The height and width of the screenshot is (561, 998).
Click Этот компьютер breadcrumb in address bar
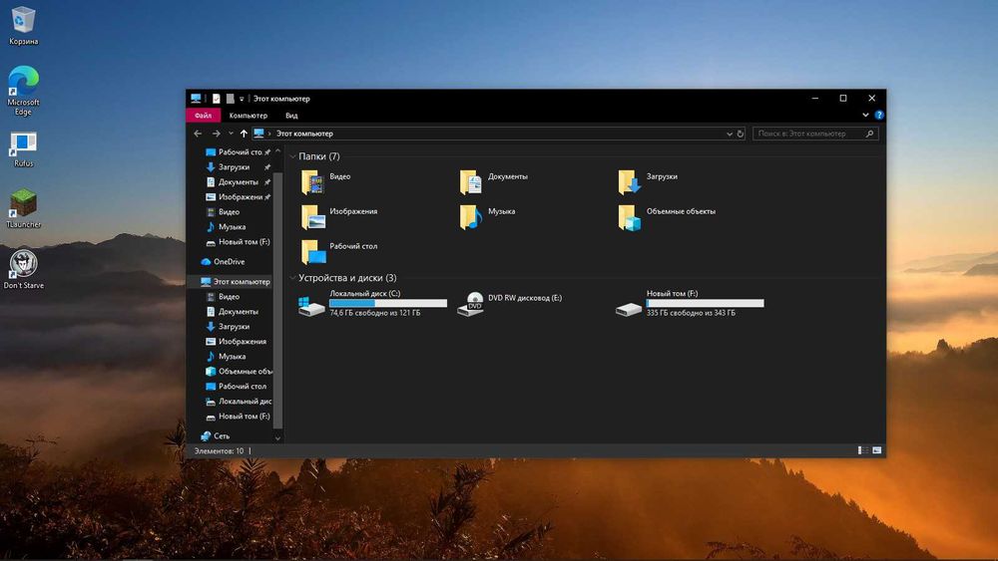tap(304, 134)
